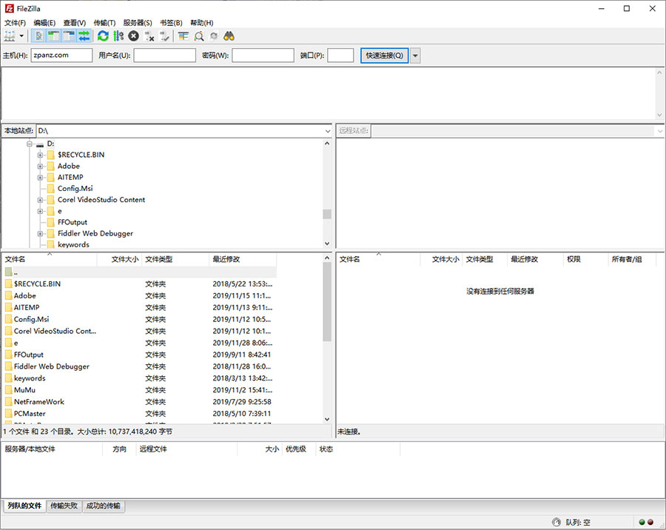Disconnect from current server icon
This screenshot has height=530, width=666.
click(149, 36)
